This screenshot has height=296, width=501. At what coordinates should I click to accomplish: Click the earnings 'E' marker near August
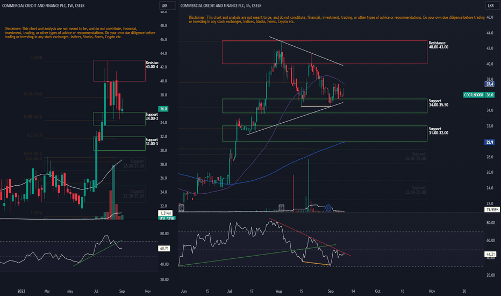pyautogui.click(x=281, y=208)
